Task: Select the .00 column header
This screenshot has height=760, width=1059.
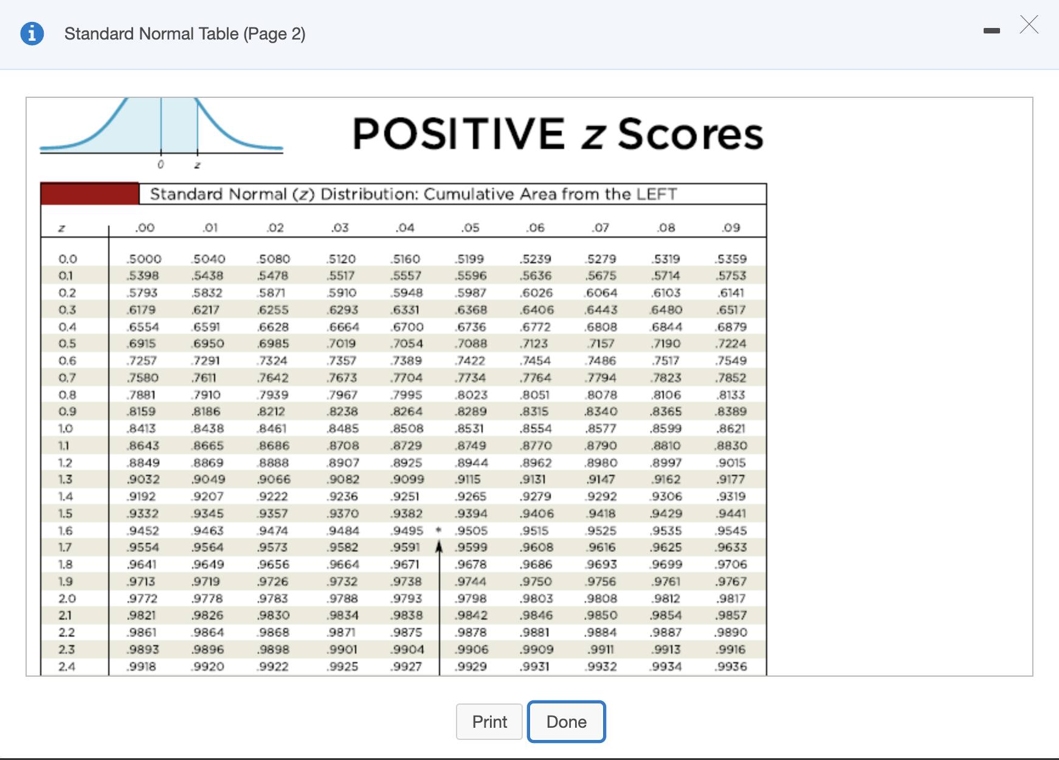Action: click(144, 227)
